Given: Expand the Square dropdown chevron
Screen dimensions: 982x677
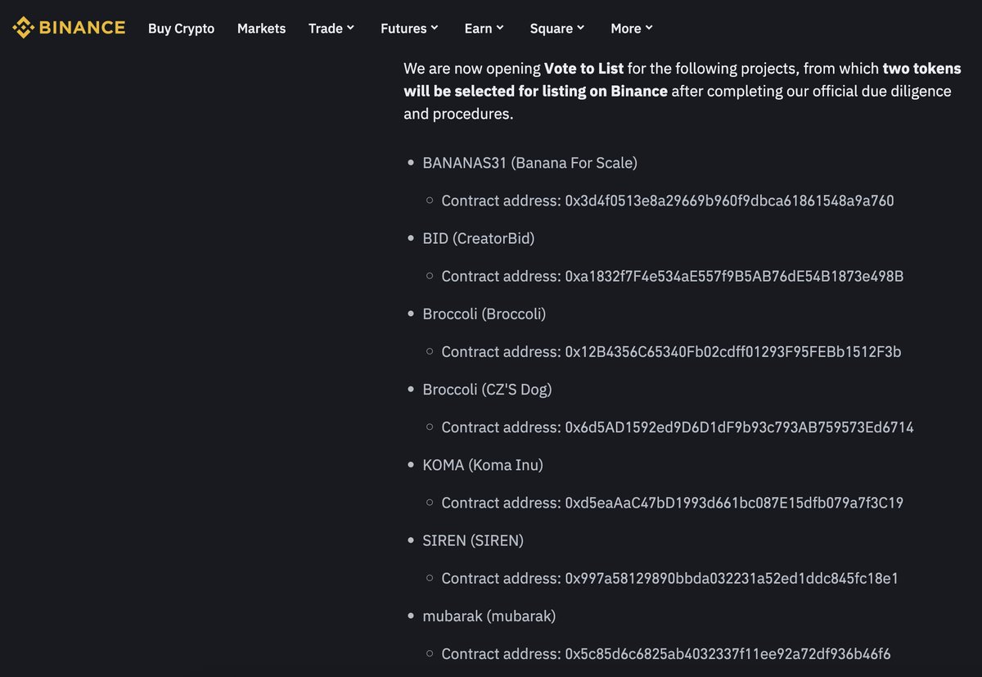Looking at the screenshot, I should point(581,28).
